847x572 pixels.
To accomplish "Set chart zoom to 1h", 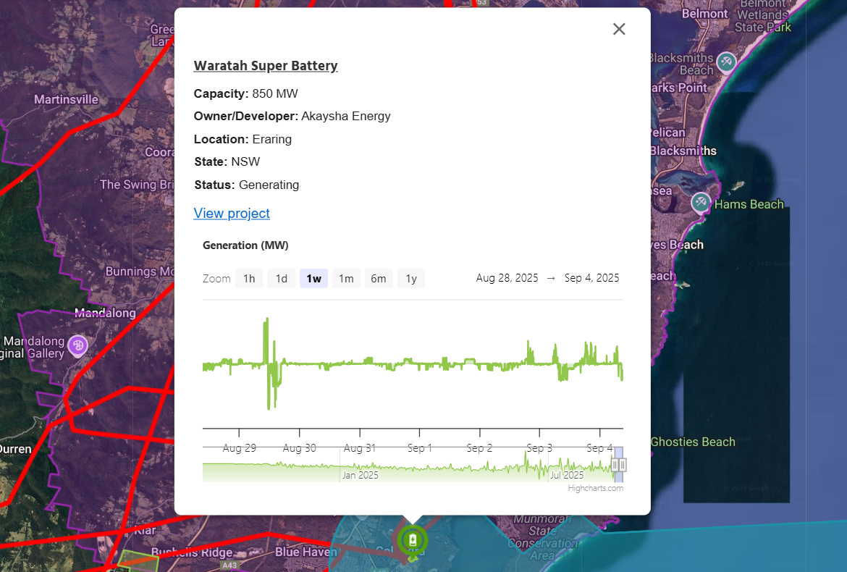I will point(249,279).
